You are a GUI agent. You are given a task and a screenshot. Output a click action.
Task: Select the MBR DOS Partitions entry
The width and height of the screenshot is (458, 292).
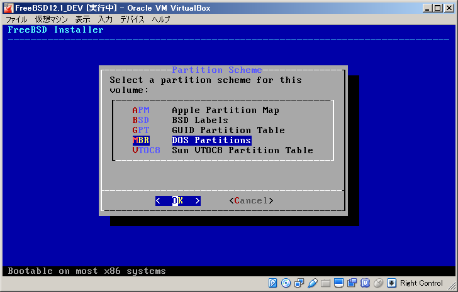coord(192,140)
